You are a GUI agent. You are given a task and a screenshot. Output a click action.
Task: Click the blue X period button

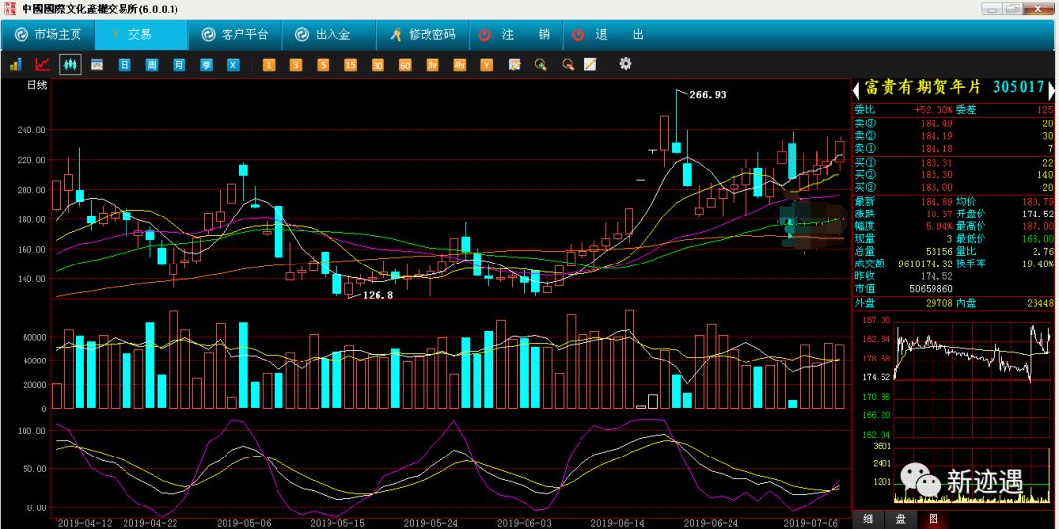point(233,65)
